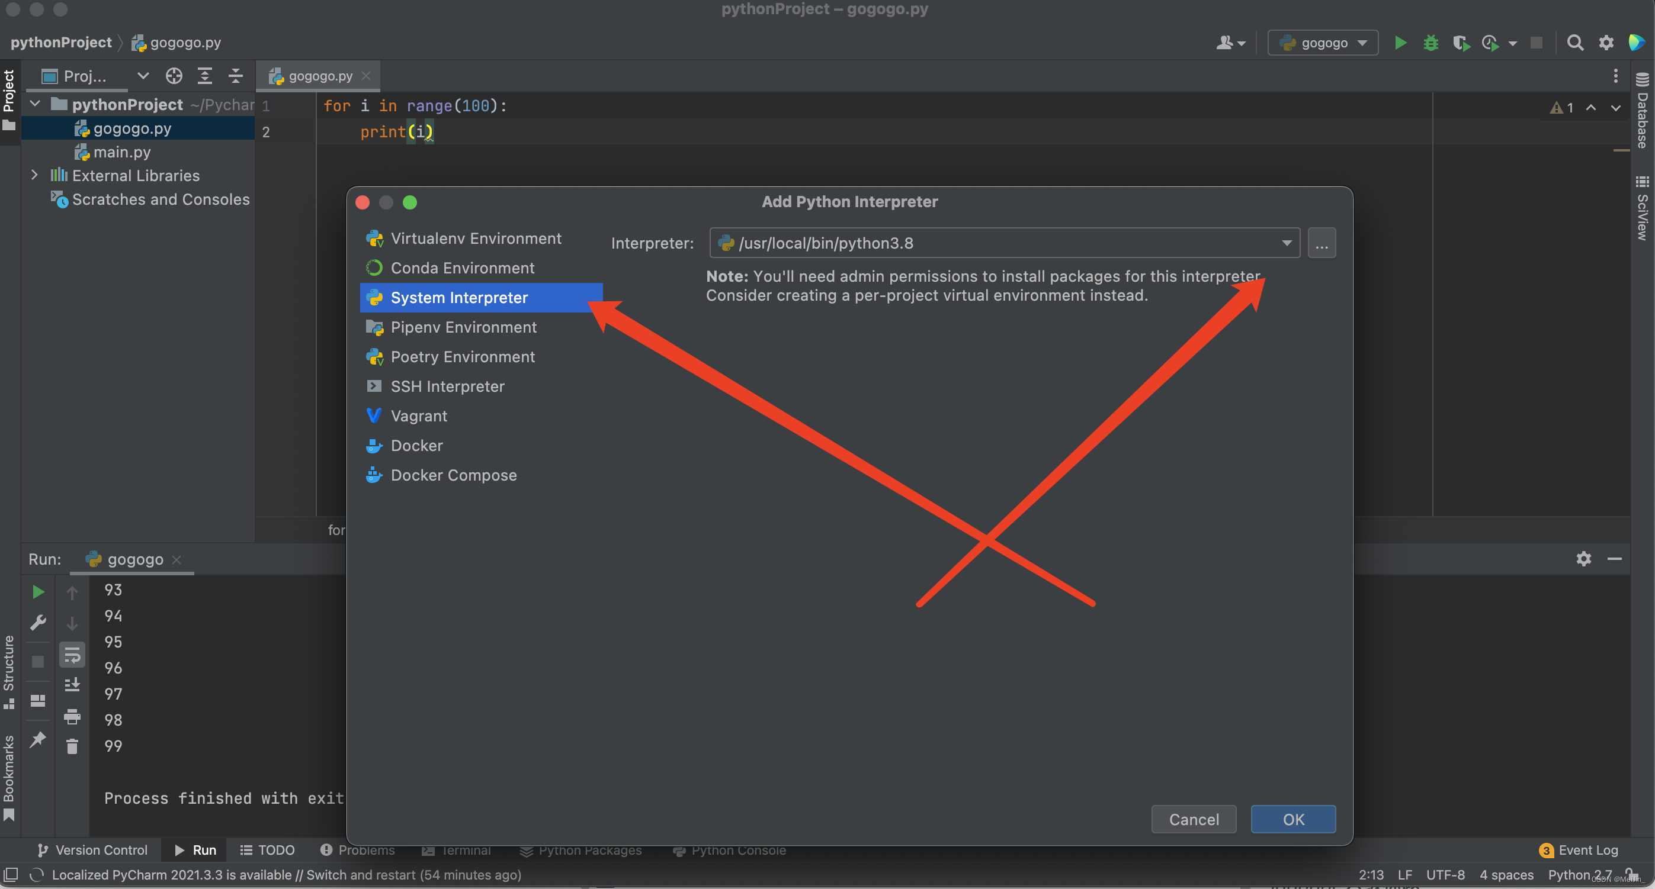Up the stack trace arrow in Run panel
The width and height of the screenshot is (1655, 889).
point(72,593)
